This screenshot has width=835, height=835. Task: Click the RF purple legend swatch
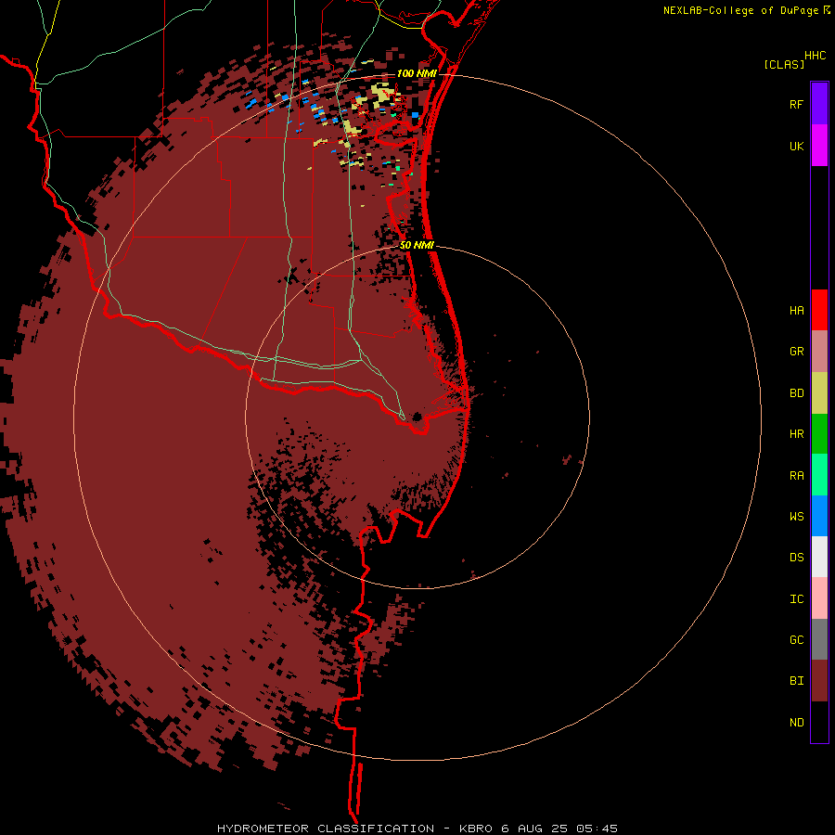819,104
